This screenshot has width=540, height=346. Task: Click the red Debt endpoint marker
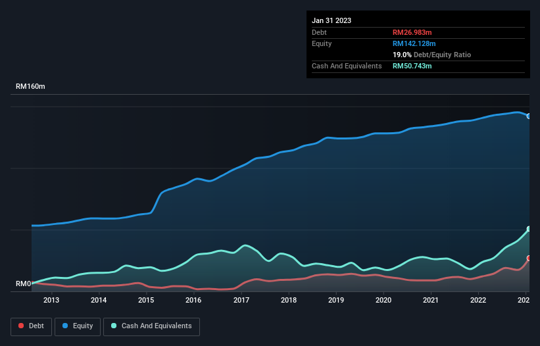click(x=529, y=259)
